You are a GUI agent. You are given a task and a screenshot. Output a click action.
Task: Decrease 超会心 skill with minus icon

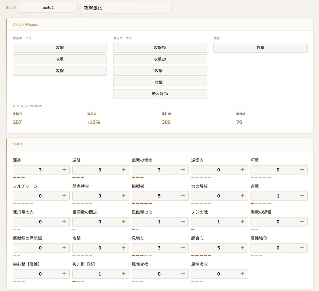[x=196, y=248]
